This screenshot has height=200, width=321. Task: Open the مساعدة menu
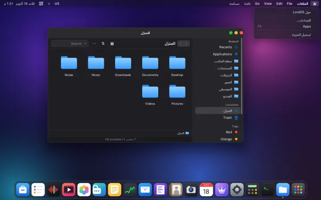point(235,4)
